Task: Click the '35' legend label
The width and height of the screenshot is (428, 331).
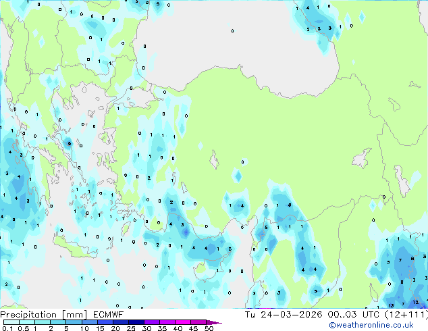Action: click(x=162, y=328)
